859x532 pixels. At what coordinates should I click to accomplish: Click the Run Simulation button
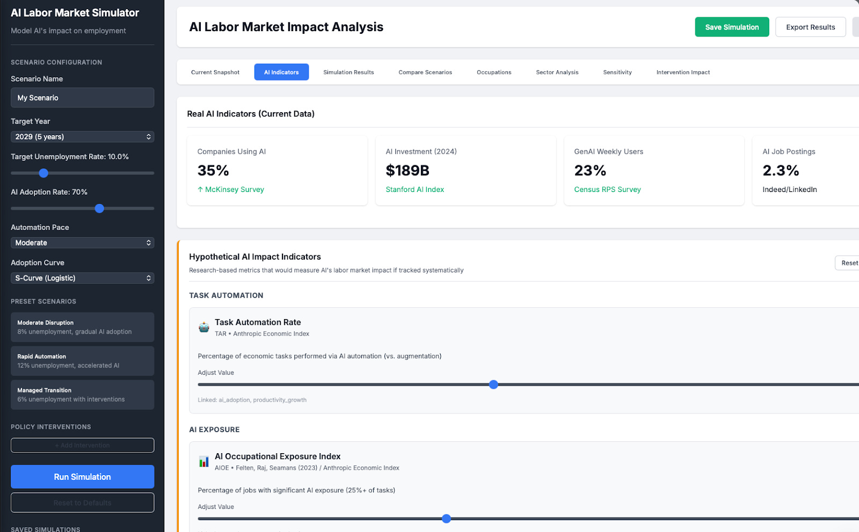[x=82, y=477]
